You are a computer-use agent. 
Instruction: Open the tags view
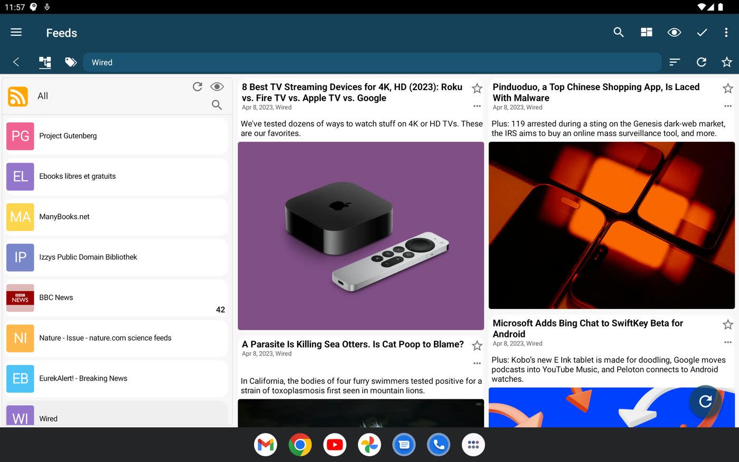71,62
